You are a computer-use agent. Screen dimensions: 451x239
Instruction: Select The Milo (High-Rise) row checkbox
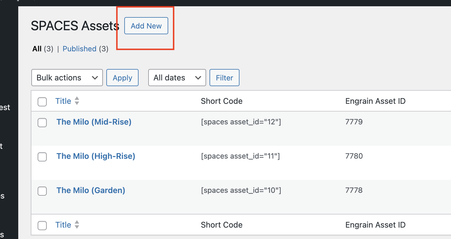coord(42,157)
